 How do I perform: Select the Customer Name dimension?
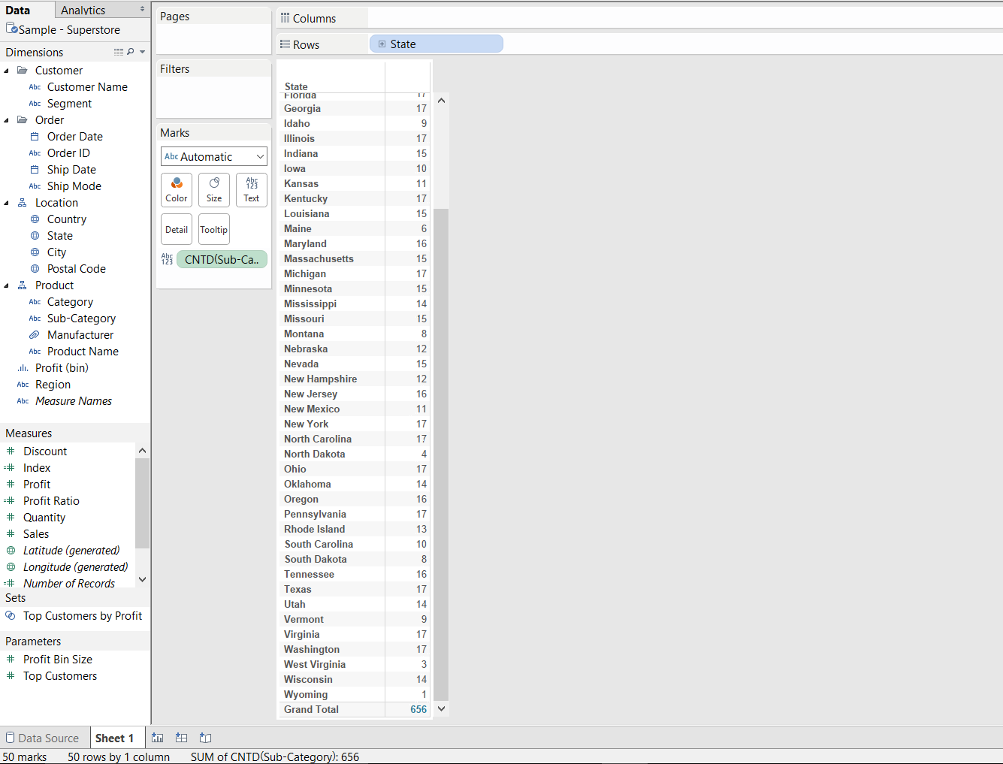87,86
